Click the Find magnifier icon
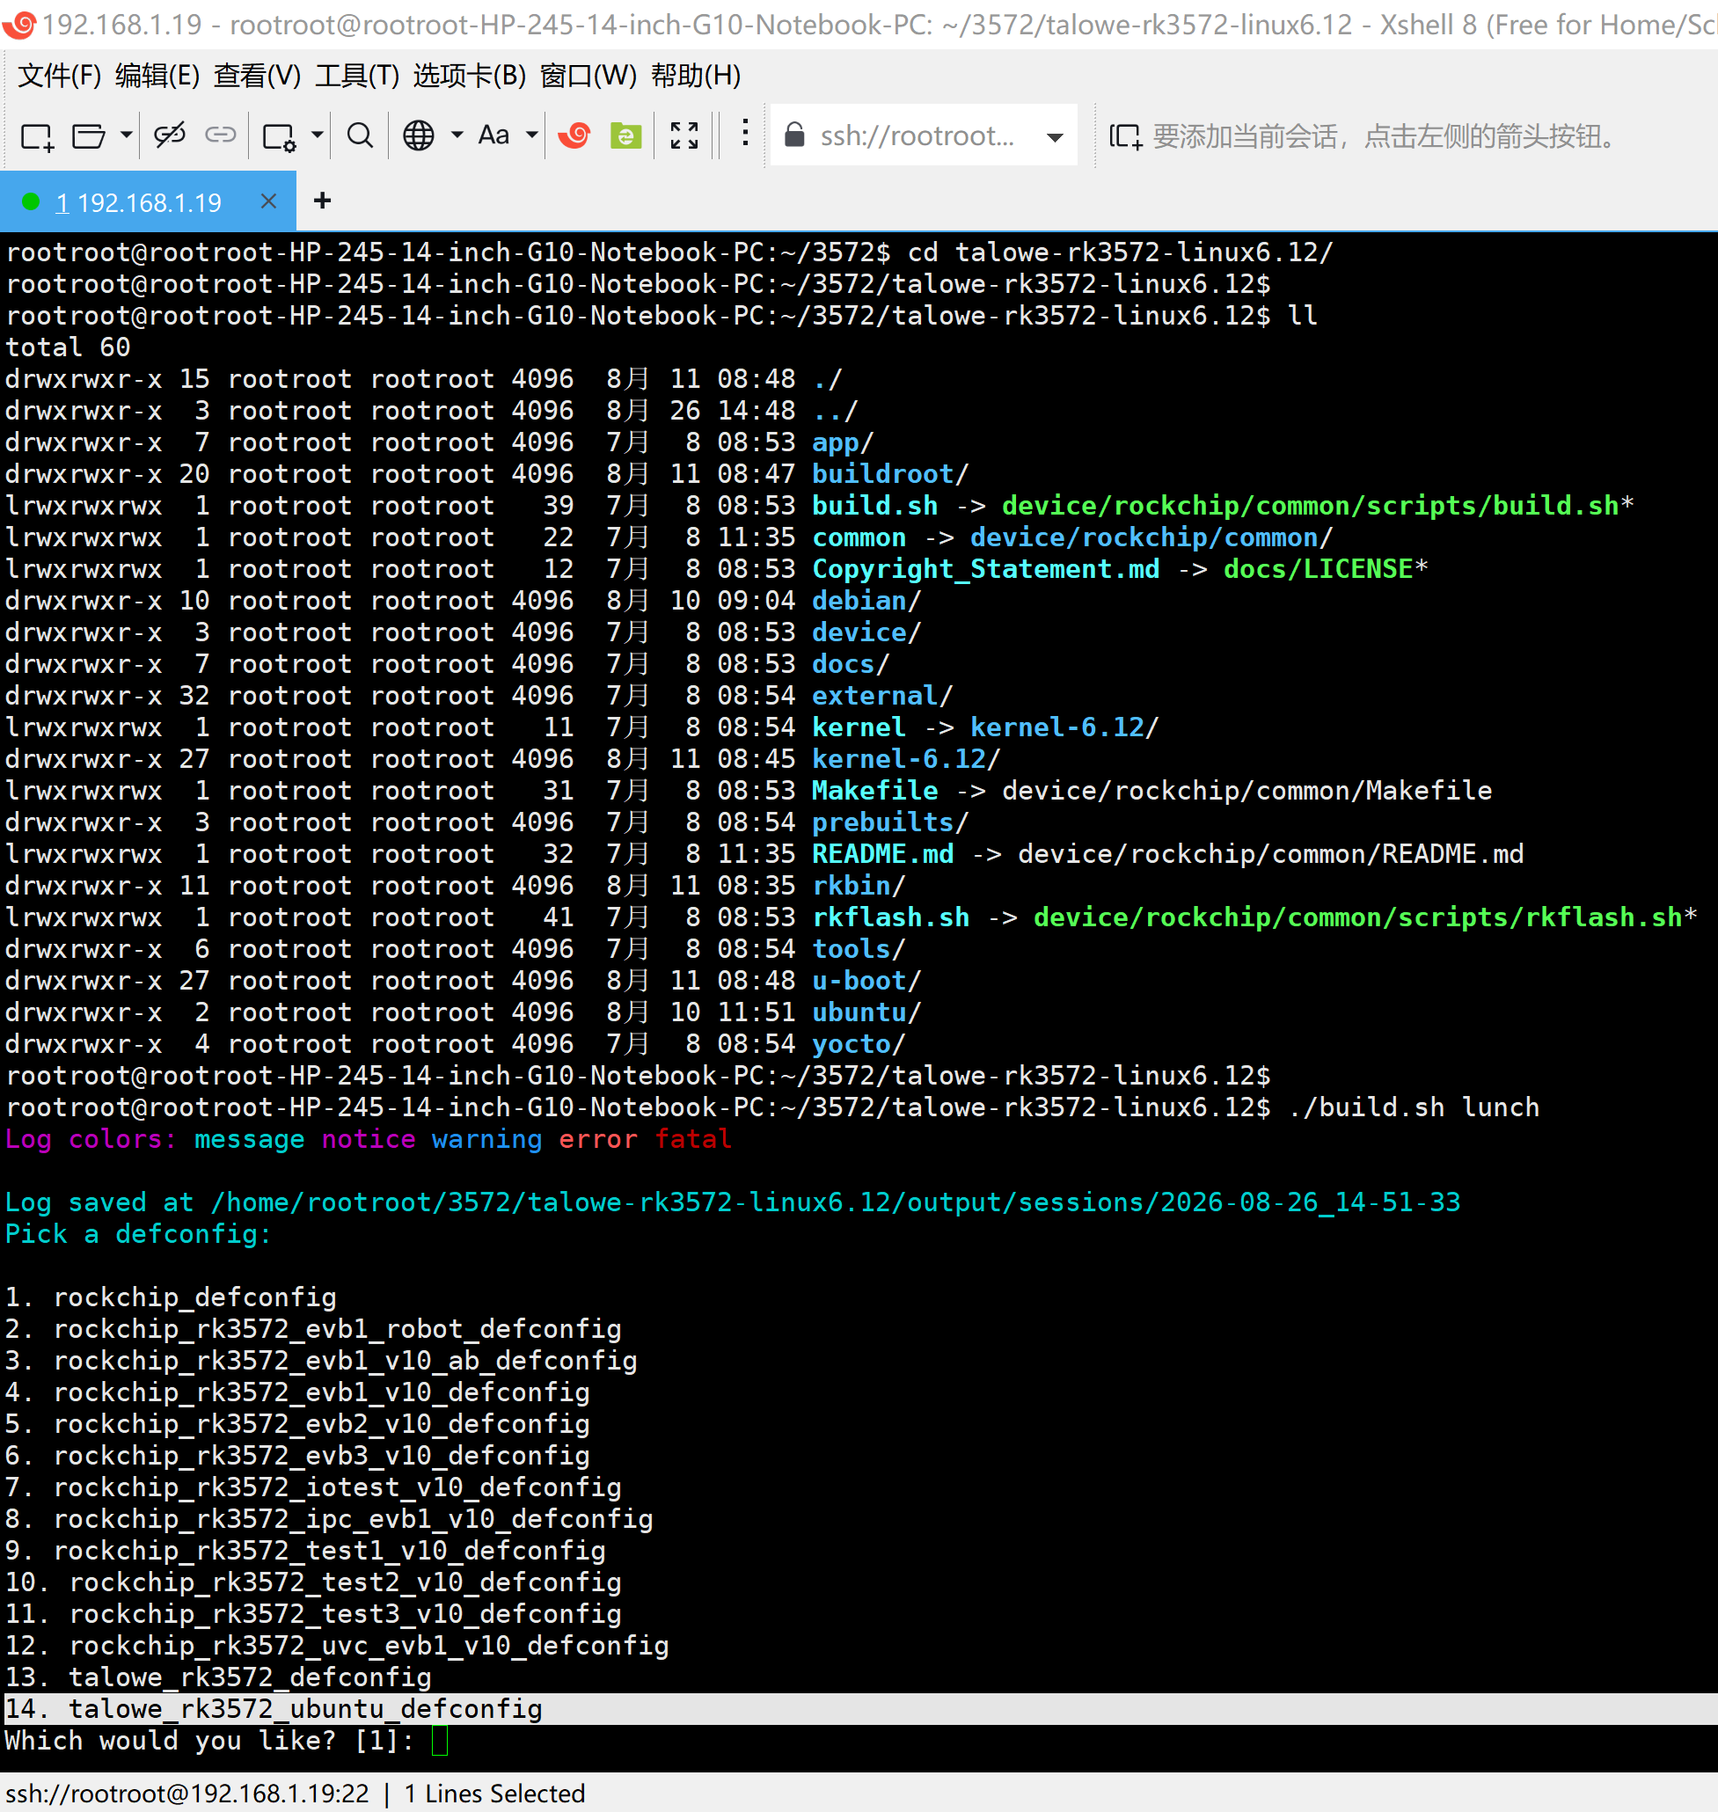 click(x=360, y=135)
